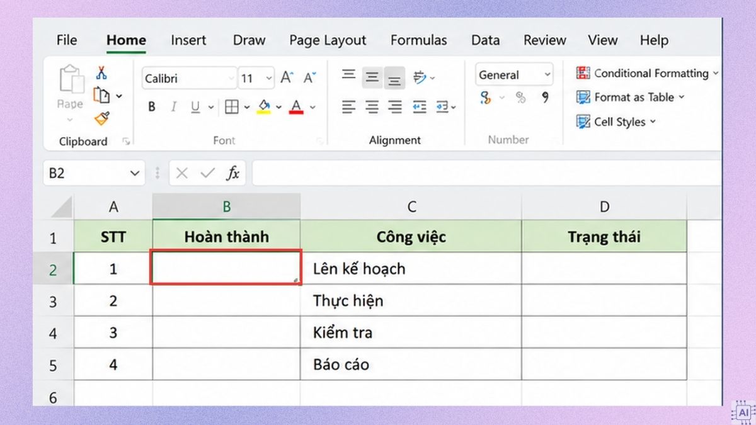Viewport: 756px width, 425px height.
Task: Click into the formula bar input
Action: click(x=486, y=173)
